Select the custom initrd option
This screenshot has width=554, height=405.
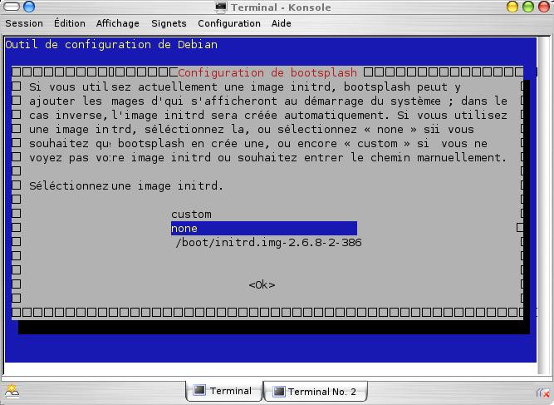pyautogui.click(x=191, y=214)
